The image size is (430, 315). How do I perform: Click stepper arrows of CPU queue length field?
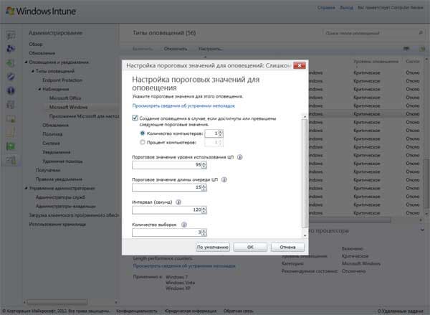[x=204, y=187]
